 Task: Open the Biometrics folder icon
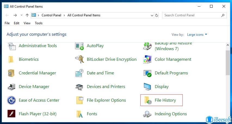point(11,59)
